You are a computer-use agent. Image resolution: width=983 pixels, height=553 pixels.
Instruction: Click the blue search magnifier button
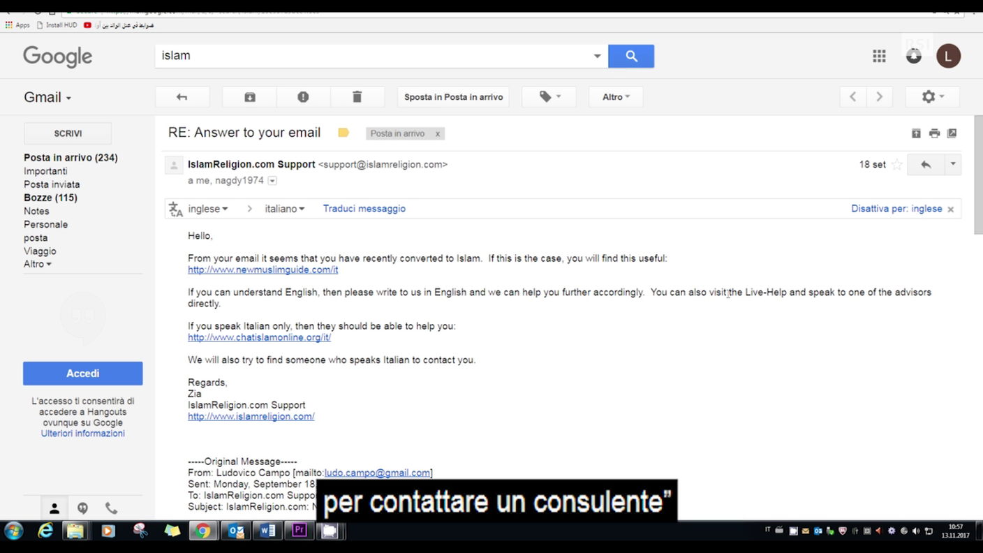(x=631, y=56)
